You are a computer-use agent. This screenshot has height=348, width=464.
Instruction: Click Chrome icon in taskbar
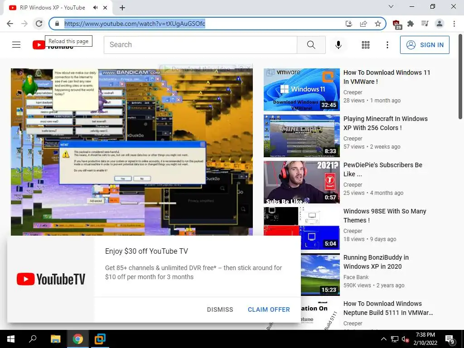click(77, 339)
